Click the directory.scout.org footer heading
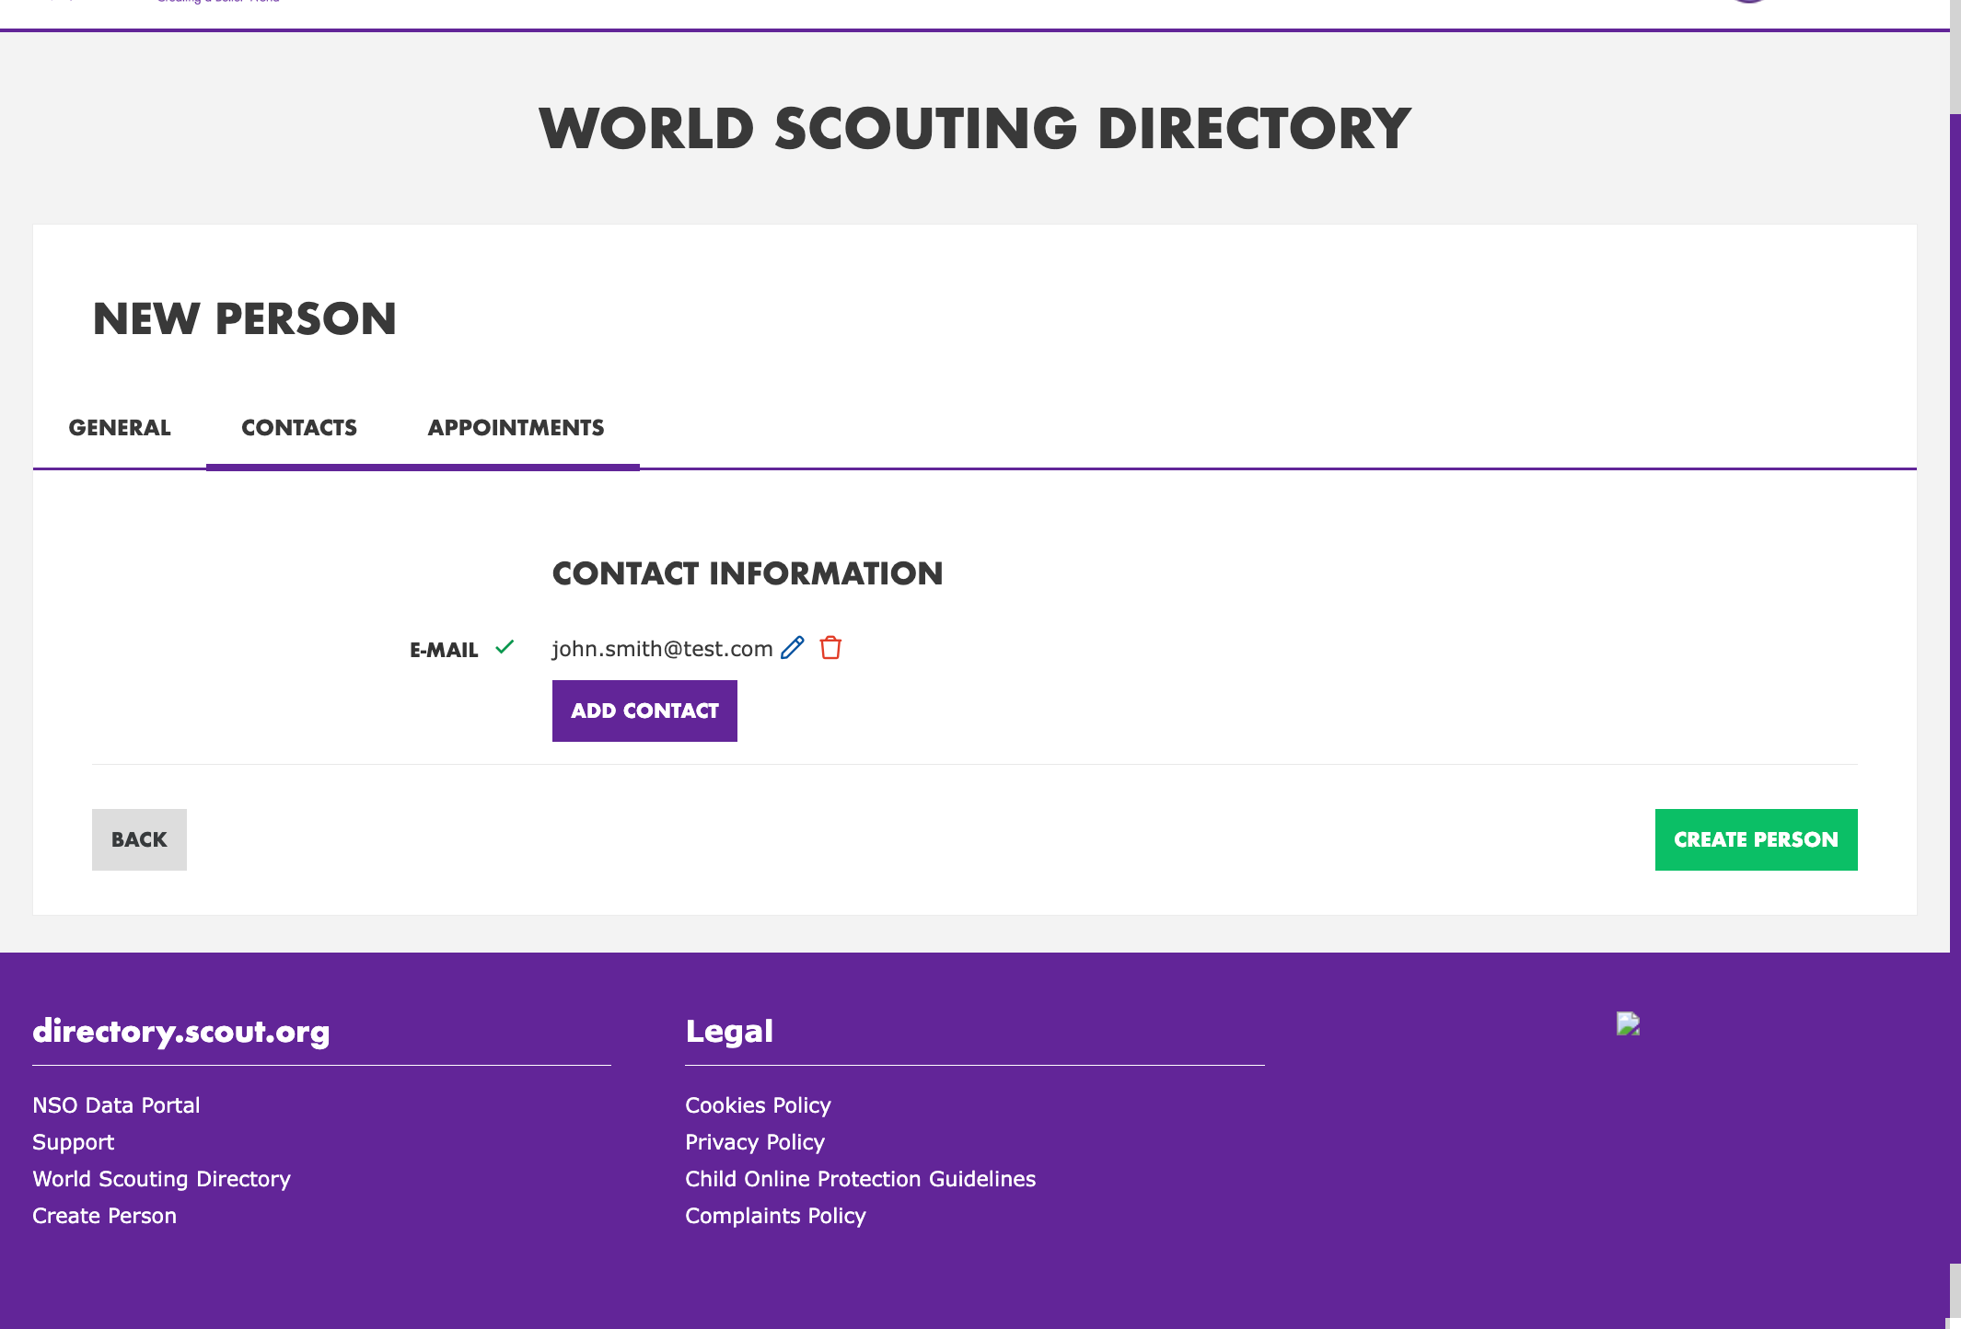The image size is (1961, 1329). (x=181, y=1032)
